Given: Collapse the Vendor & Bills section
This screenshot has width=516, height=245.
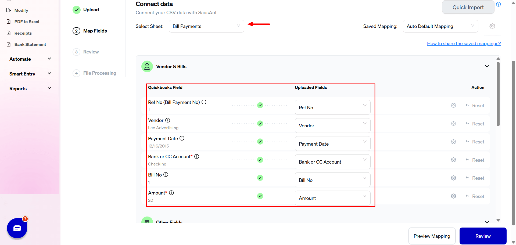Looking at the screenshot, I should [487, 66].
